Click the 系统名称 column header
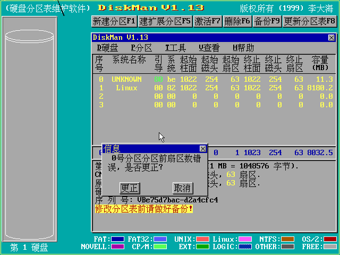340x255 pixels. point(129,59)
